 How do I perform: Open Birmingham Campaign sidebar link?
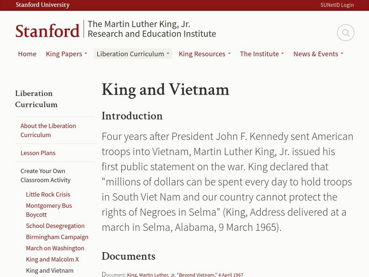click(57, 237)
